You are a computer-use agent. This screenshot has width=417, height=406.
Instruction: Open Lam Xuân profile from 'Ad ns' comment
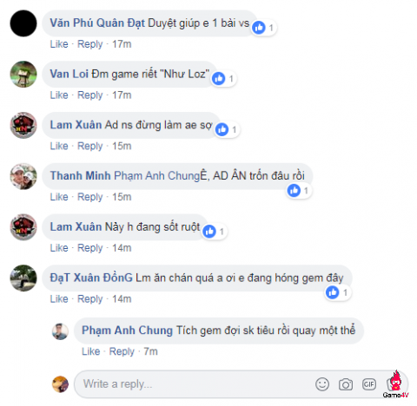click(x=76, y=125)
